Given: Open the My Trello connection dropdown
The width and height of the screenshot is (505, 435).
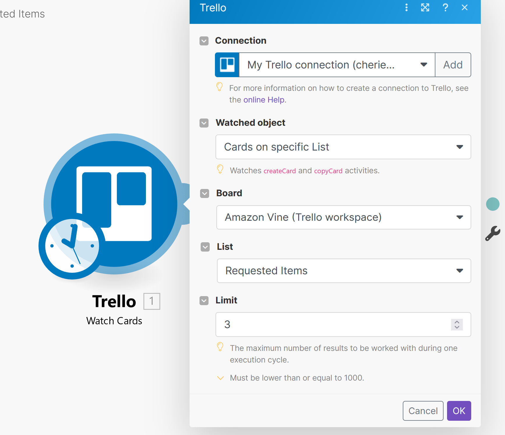Looking at the screenshot, I should [337, 65].
